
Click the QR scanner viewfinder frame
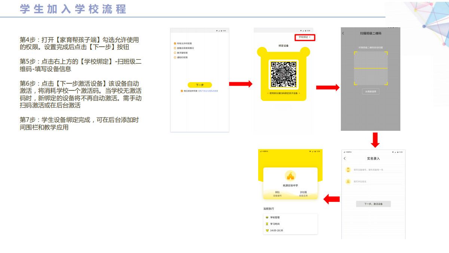pyautogui.click(x=371, y=68)
